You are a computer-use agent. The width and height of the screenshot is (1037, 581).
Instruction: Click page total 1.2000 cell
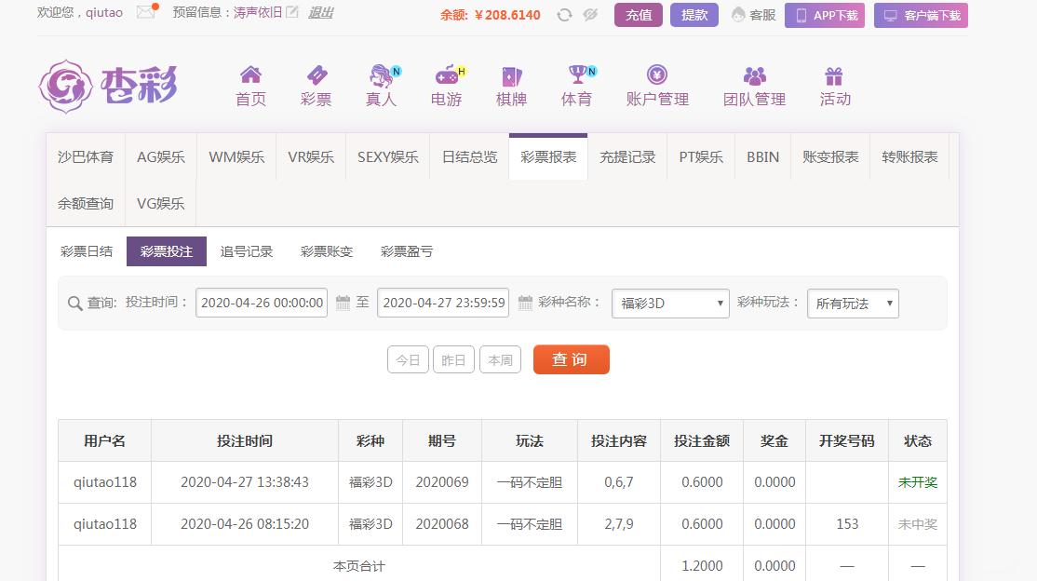tap(703, 566)
